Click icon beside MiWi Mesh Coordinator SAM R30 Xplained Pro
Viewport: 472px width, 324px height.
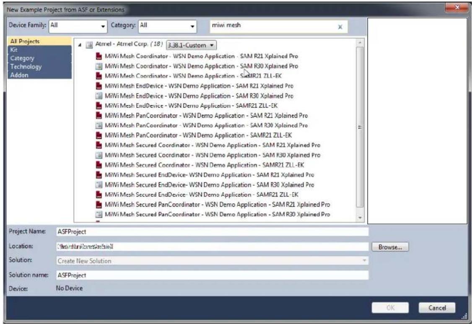[99, 66]
